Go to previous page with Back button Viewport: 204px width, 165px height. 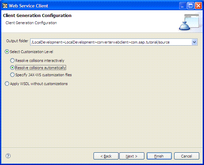(106, 156)
